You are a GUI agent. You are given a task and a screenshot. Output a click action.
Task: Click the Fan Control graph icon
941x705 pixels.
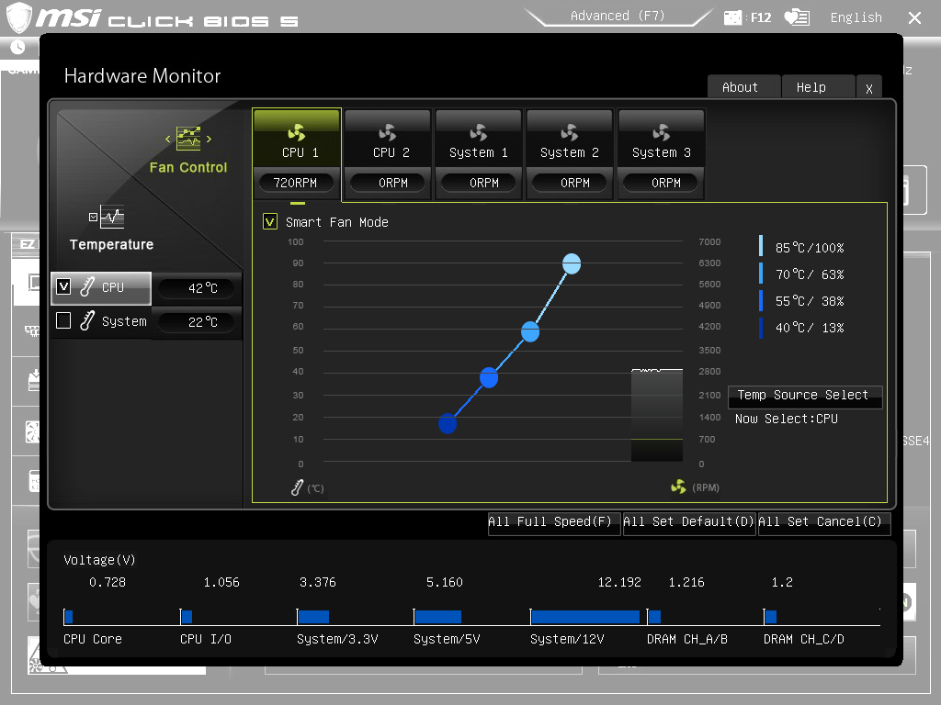pyautogui.click(x=188, y=139)
